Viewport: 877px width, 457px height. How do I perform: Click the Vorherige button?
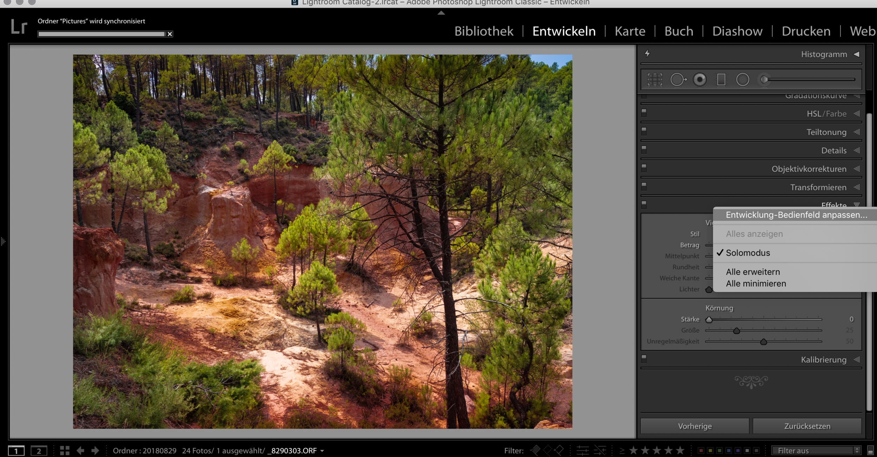[x=695, y=426]
